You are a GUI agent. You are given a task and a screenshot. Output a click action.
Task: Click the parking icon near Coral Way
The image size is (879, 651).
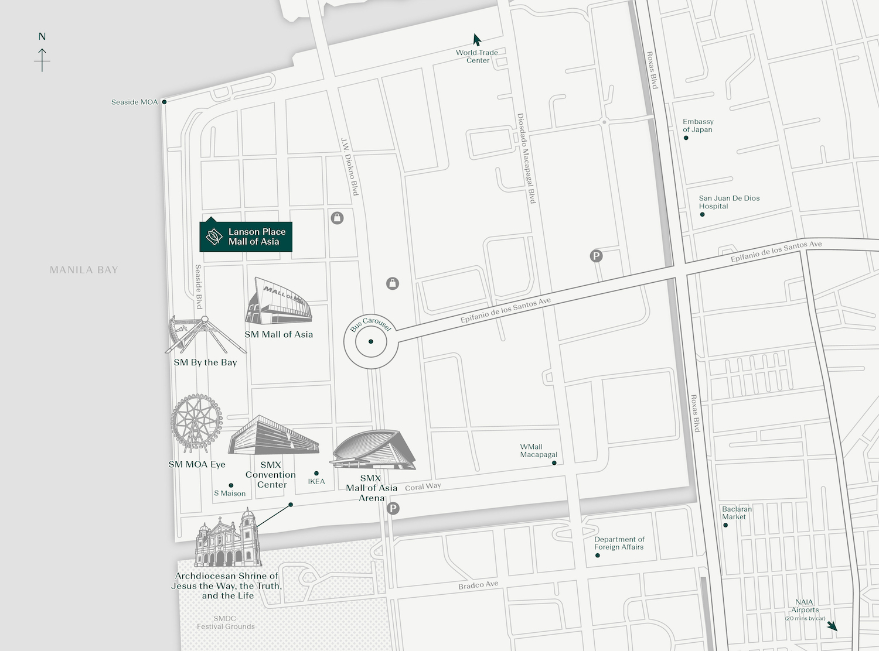point(393,509)
